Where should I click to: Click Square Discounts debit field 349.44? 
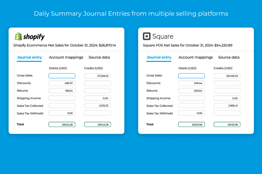pos(191,83)
